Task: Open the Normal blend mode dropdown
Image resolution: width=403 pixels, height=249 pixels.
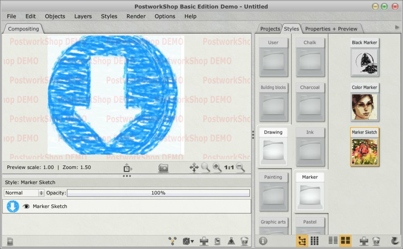Action: pos(24,193)
